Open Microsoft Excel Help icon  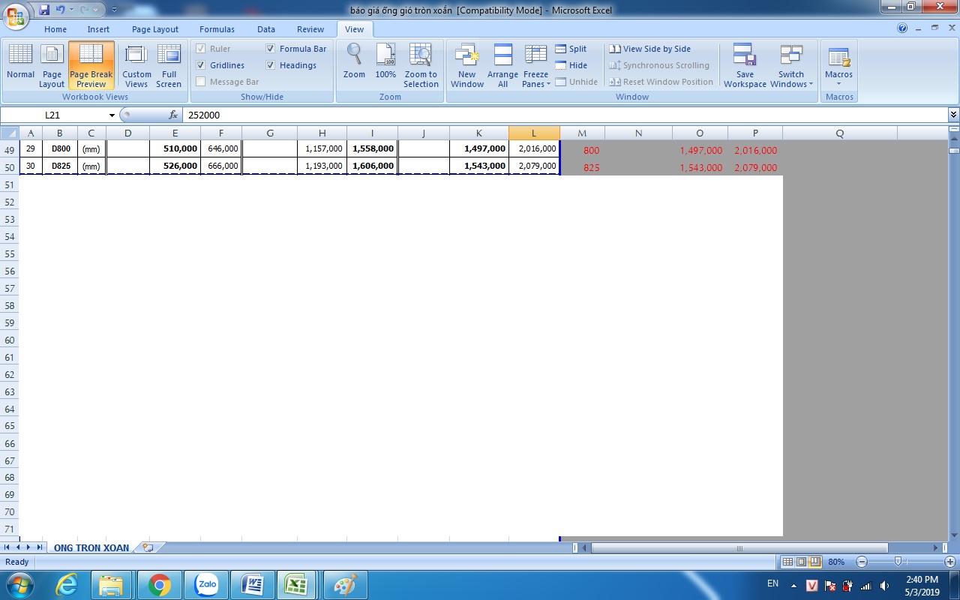pos(902,28)
